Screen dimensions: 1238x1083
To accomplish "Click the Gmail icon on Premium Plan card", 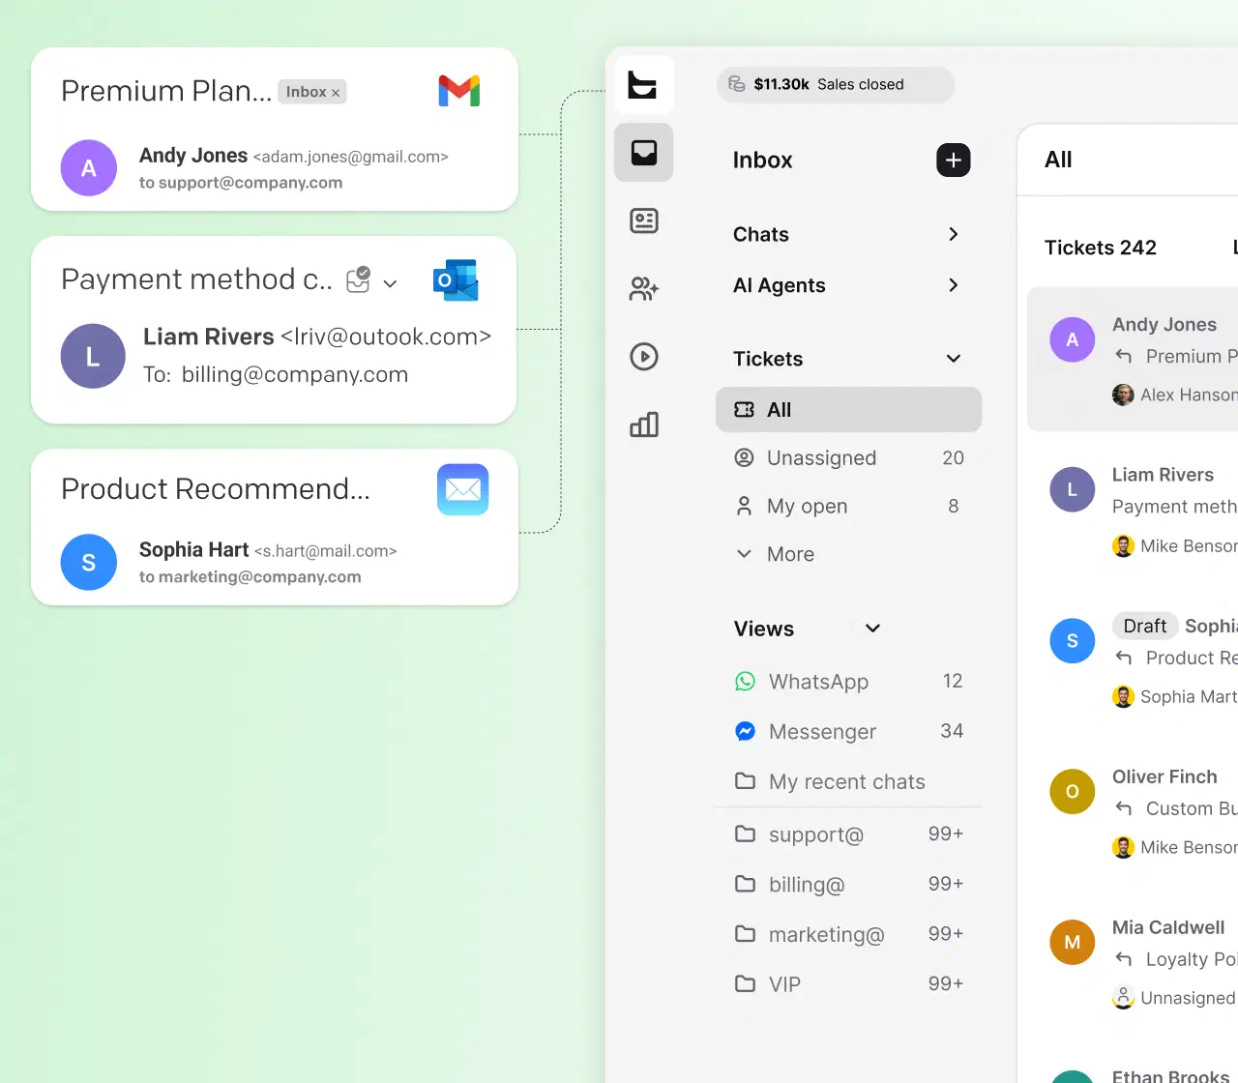I will tap(459, 91).
